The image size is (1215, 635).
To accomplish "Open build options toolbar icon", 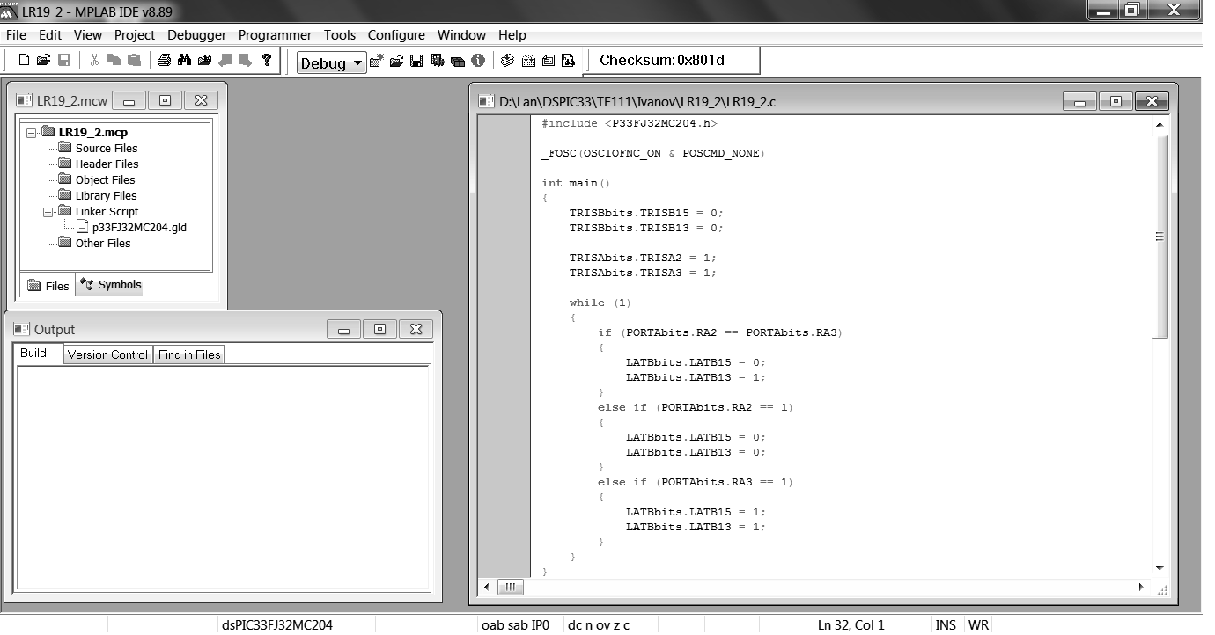I will click(x=437, y=61).
